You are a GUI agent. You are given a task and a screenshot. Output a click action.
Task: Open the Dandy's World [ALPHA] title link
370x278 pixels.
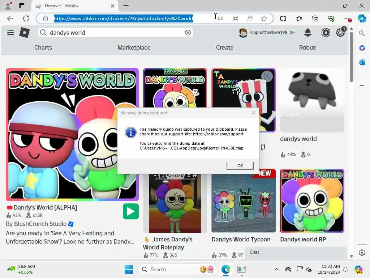(45, 207)
